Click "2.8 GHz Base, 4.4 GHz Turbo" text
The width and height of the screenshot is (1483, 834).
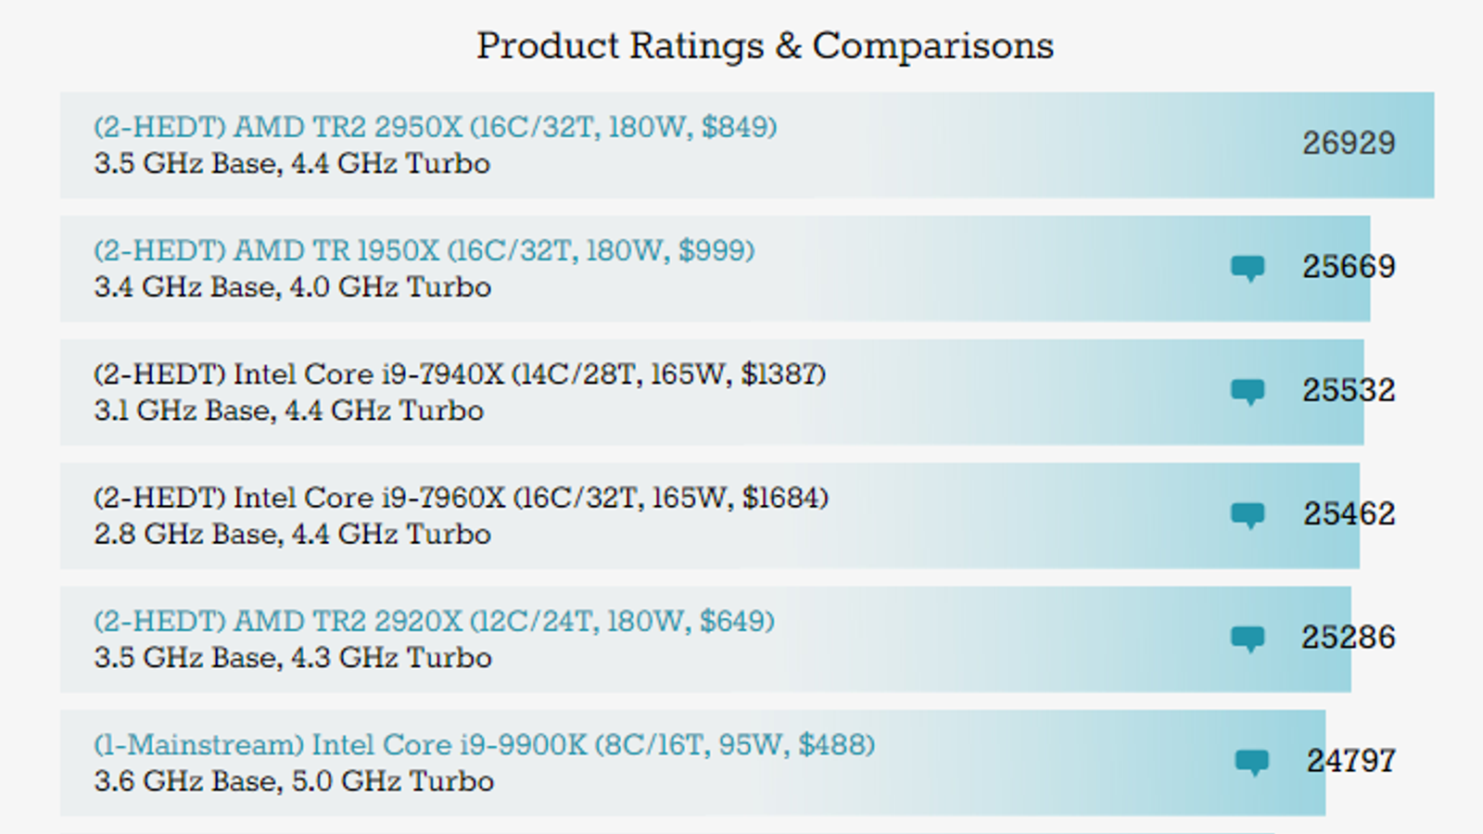(x=292, y=535)
